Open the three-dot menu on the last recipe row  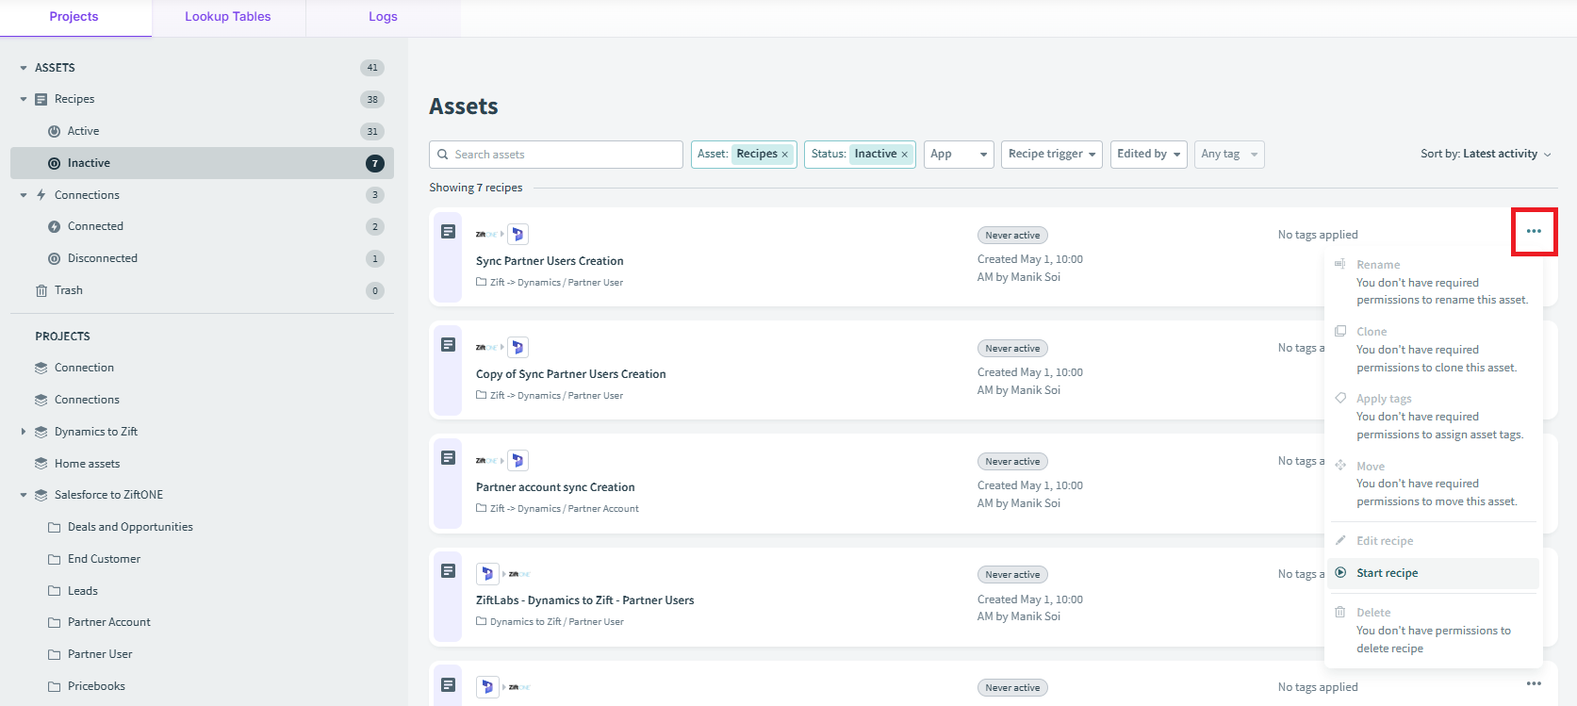pos(1534,683)
